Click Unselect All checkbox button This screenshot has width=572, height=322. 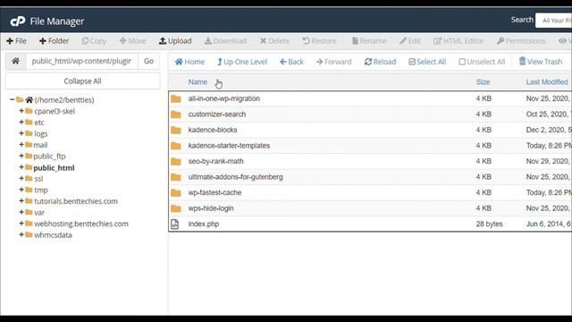pyautogui.click(x=482, y=62)
